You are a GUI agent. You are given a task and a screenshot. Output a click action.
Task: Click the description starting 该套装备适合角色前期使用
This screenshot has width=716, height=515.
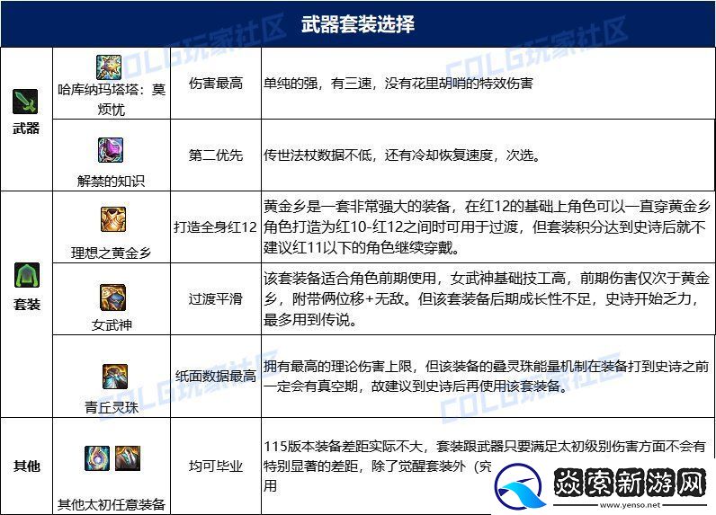(487, 298)
